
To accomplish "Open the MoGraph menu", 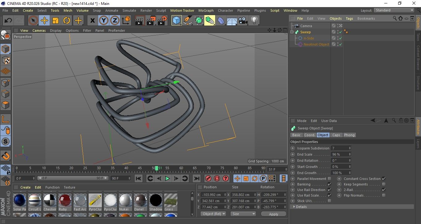I will pos(206,10).
